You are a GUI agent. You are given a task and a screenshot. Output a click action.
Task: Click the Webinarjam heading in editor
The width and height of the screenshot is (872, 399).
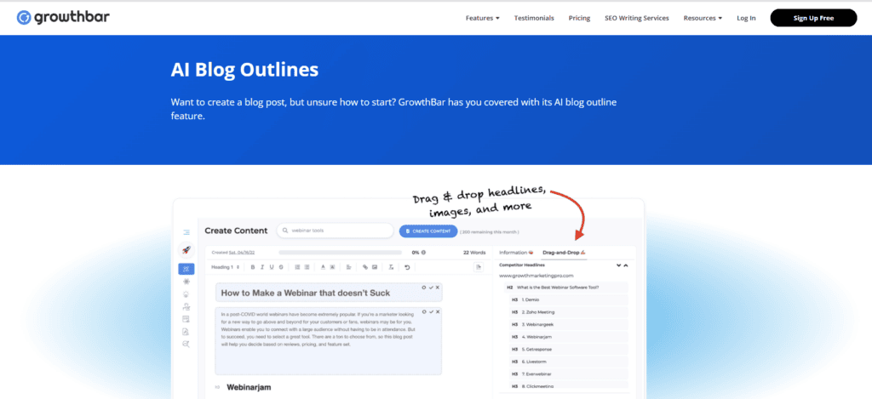pos(249,387)
